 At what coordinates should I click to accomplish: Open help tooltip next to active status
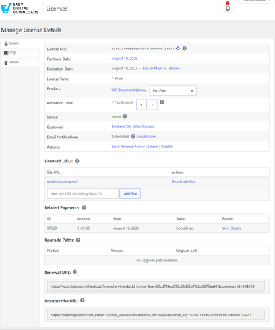(125, 116)
